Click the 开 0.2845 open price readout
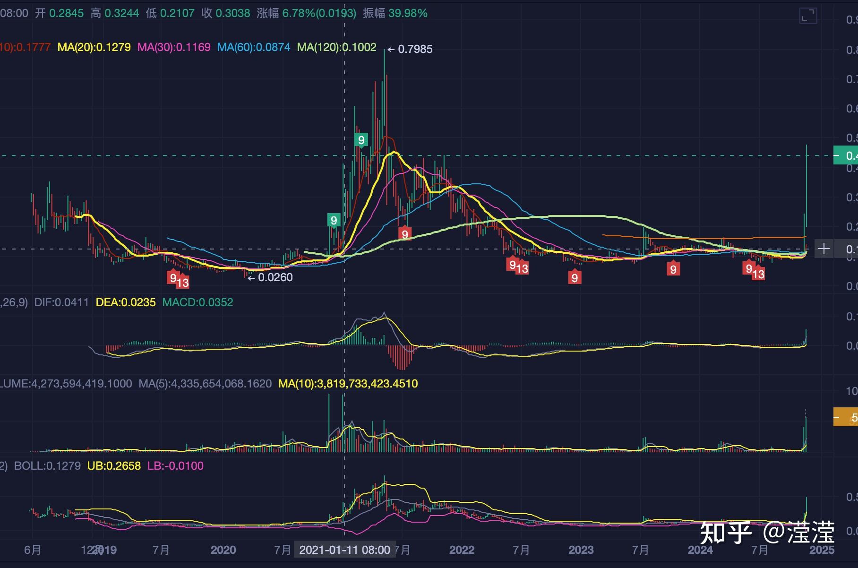The height and width of the screenshot is (568, 858). [x=60, y=13]
